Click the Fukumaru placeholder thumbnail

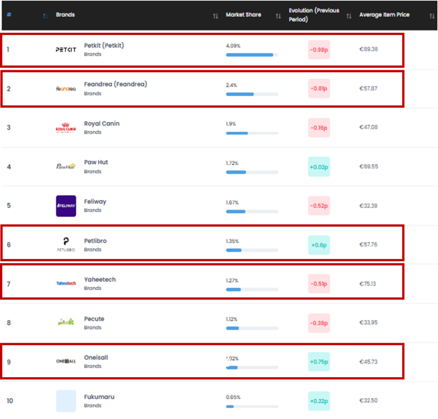tap(66, 401)
